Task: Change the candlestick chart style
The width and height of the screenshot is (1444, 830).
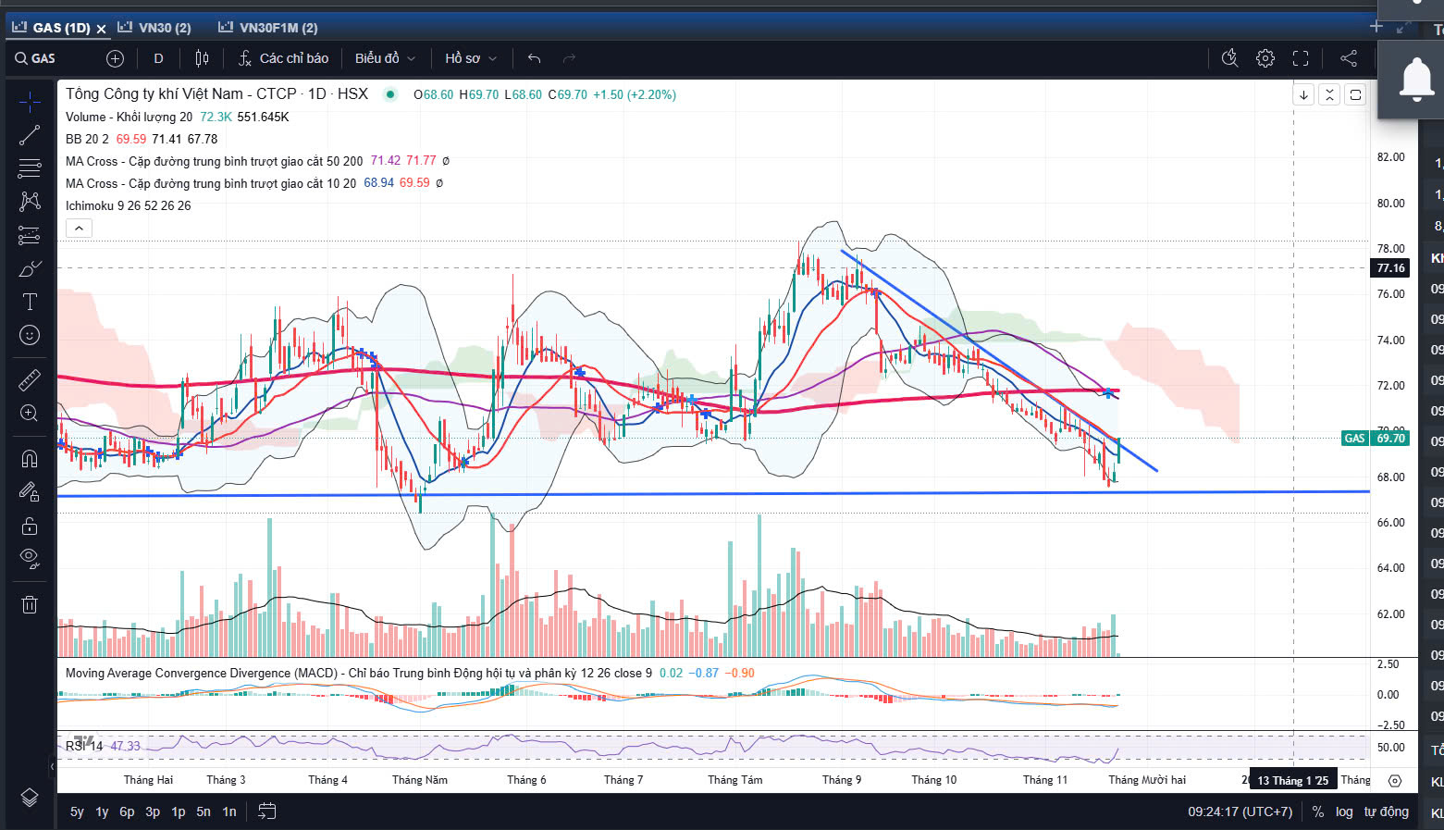Action: [x=202, y=58]
